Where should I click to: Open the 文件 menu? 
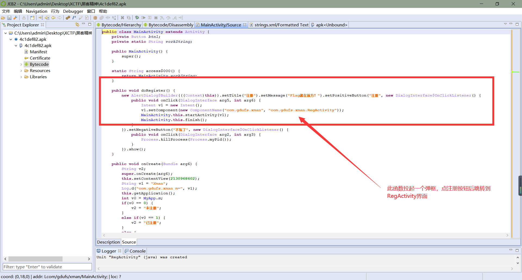6,11
